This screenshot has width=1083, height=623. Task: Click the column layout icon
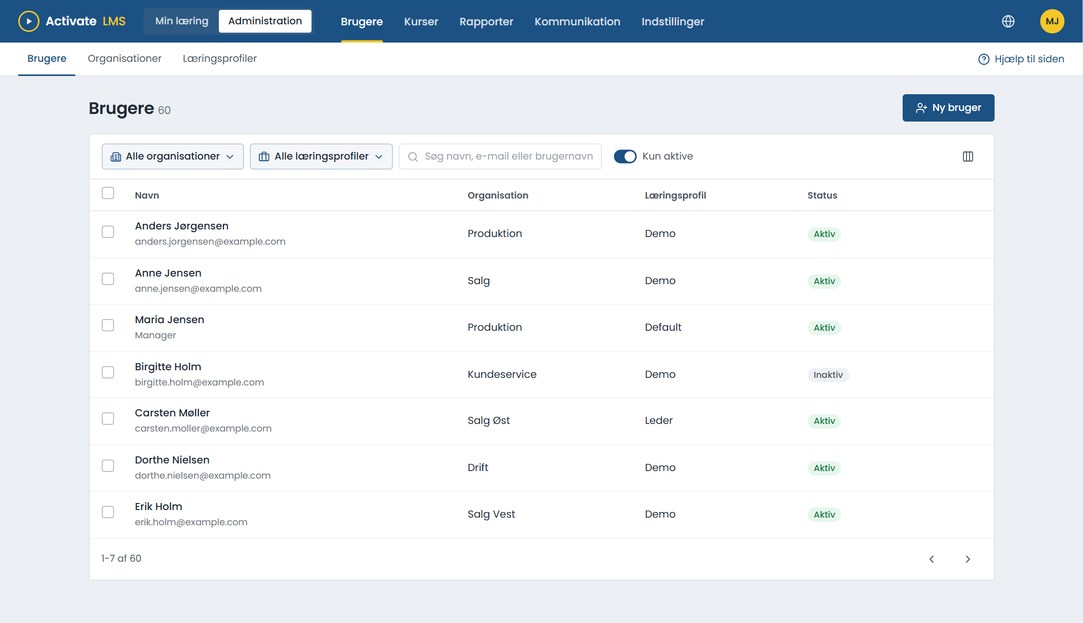(x=968, y=157)
